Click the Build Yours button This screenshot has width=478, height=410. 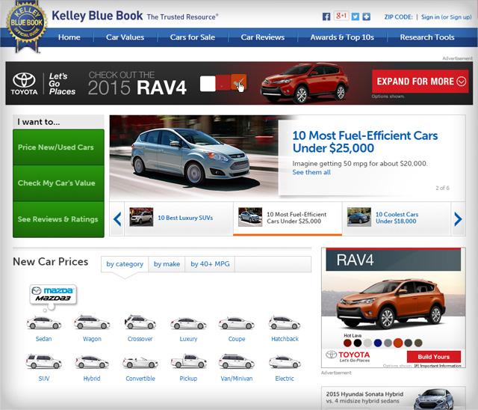tap(433, 357)
